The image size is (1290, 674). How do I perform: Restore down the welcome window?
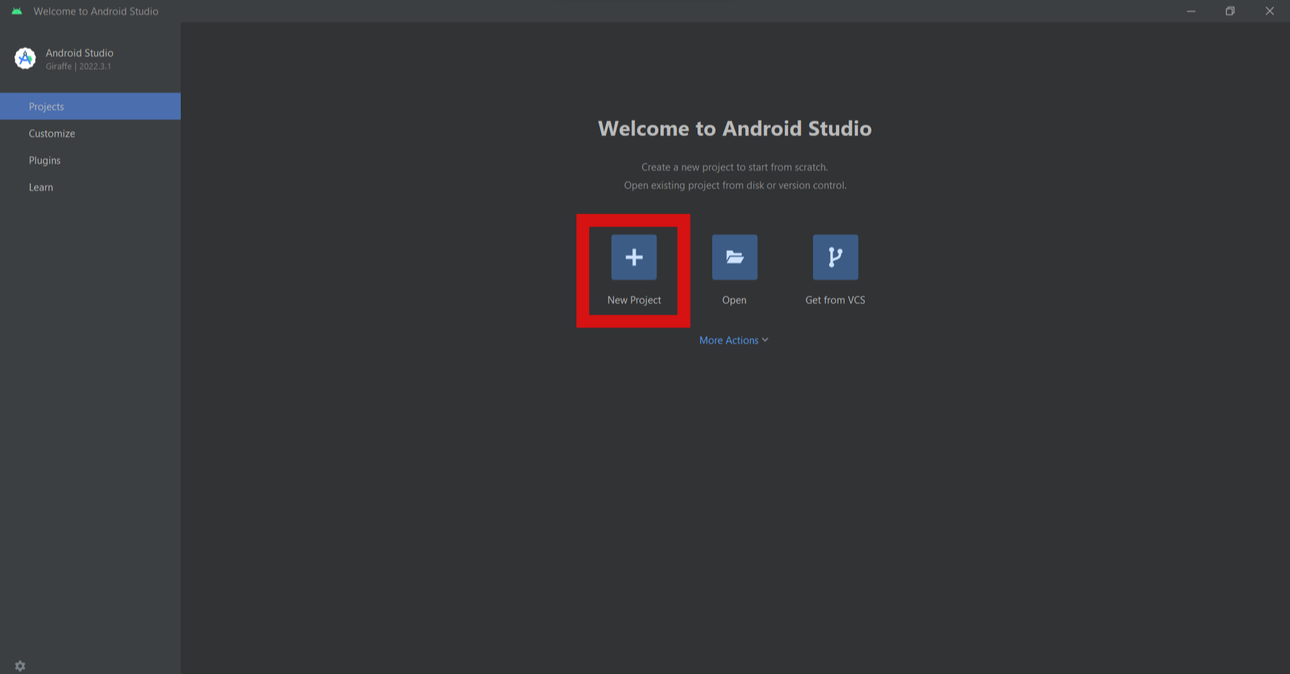tap(1230, 11)
